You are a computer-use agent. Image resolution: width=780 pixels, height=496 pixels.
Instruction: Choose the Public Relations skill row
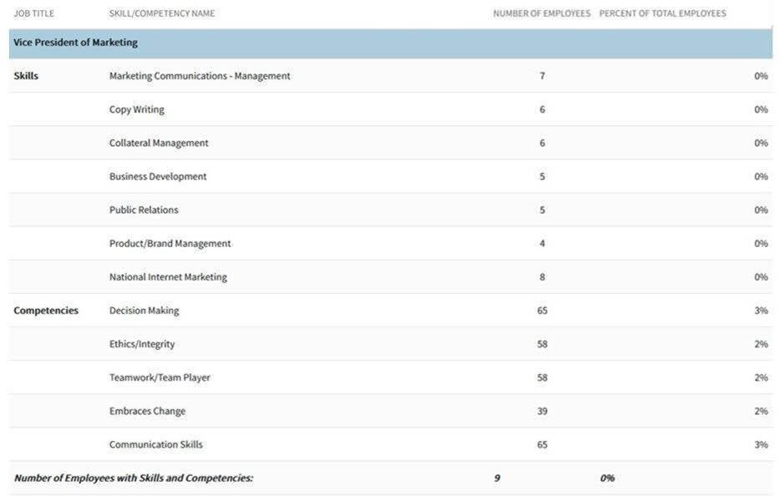[144, 210]
